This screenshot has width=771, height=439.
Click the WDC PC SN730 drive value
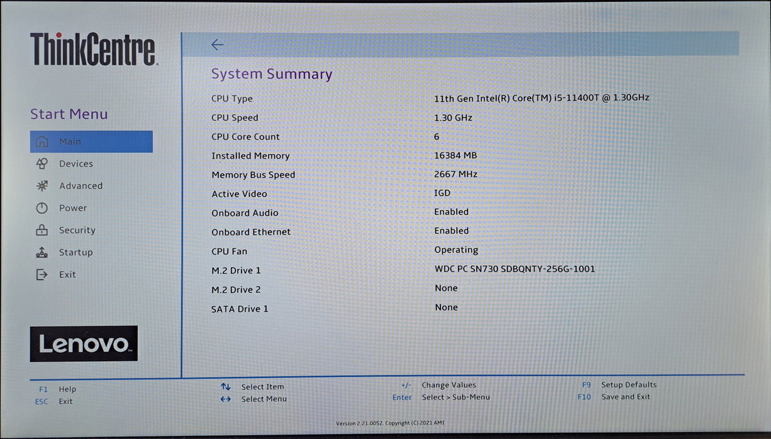515,269
